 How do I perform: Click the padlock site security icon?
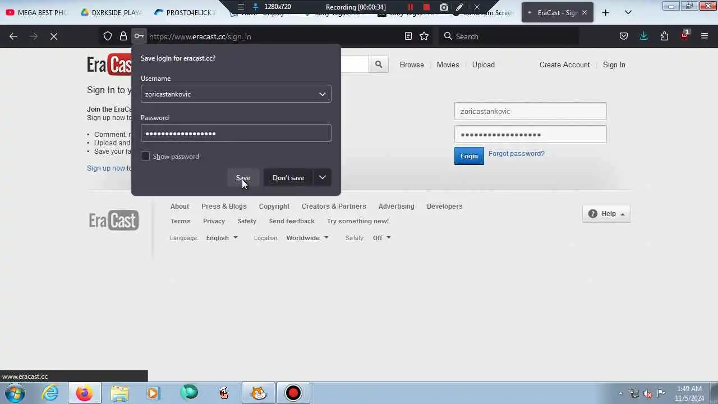(x=123, y=36)
